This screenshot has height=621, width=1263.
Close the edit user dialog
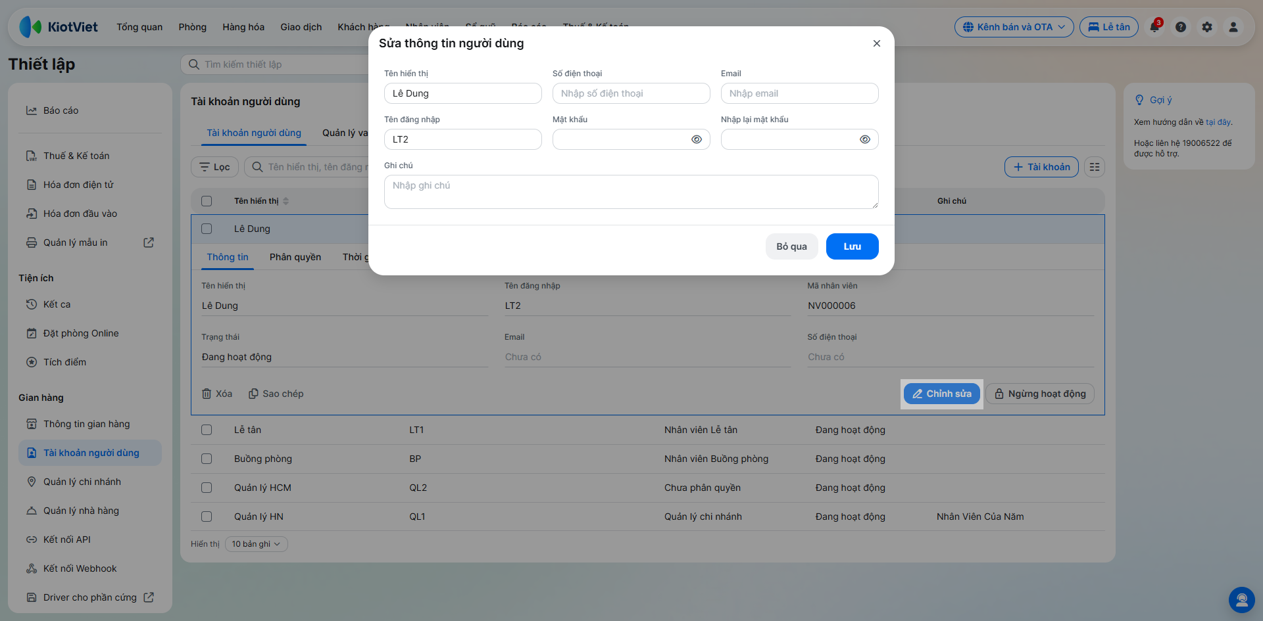coord(877,43)
